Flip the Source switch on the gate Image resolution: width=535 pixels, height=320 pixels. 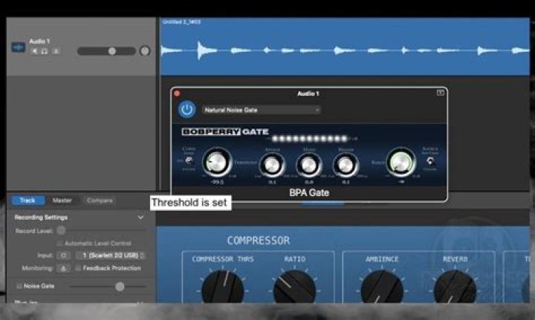[x=430, y=161]
